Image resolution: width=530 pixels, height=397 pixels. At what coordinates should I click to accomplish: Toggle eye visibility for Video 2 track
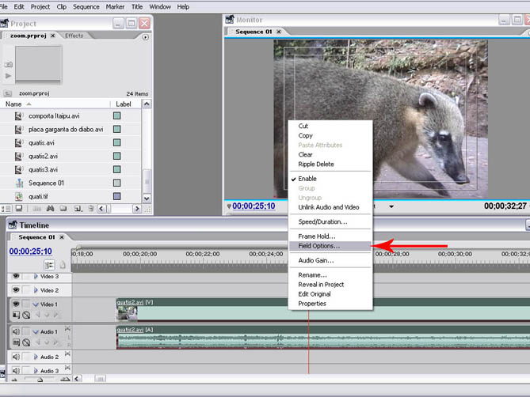[15, 290]
